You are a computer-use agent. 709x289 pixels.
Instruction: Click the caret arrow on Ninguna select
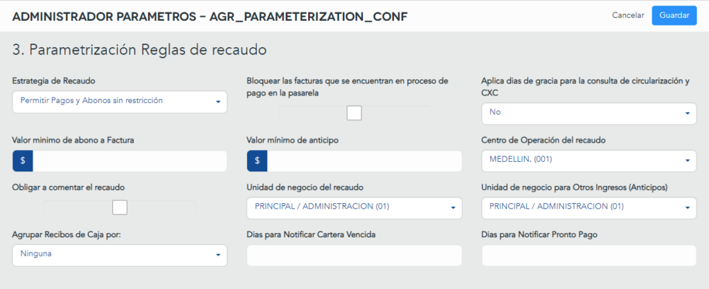(x=218, y=255)
